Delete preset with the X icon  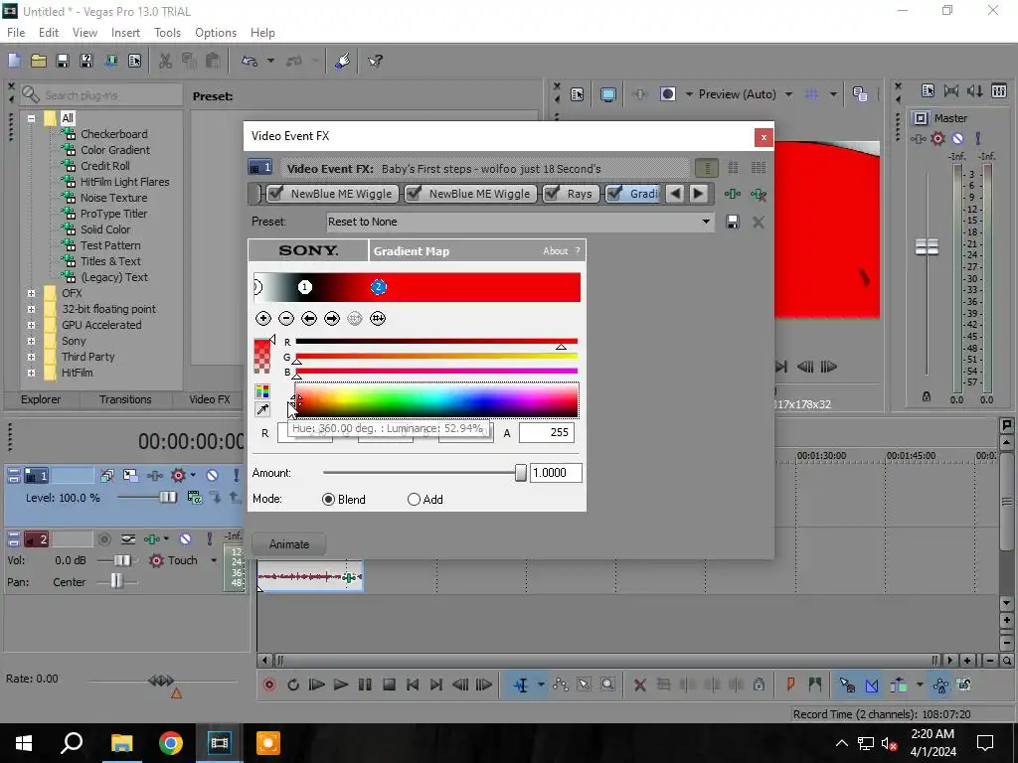(758, 222)
